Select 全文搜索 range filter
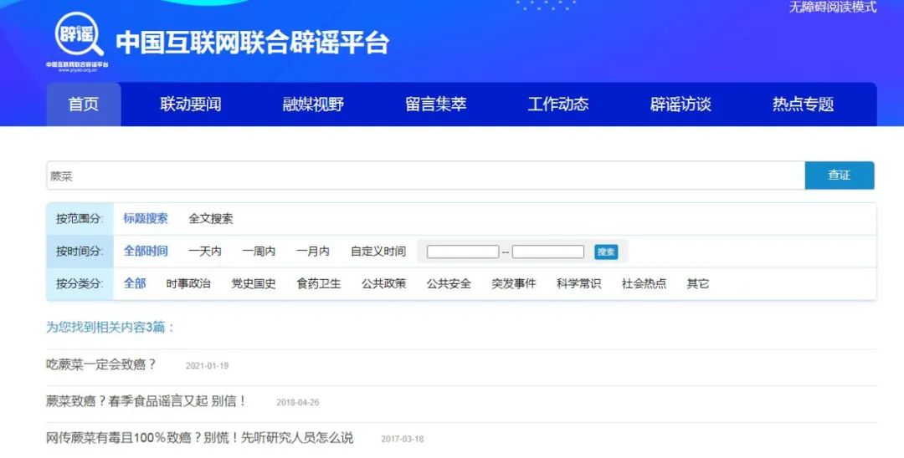The height and width of the screenshot is (458, 904). click(211, 219)
